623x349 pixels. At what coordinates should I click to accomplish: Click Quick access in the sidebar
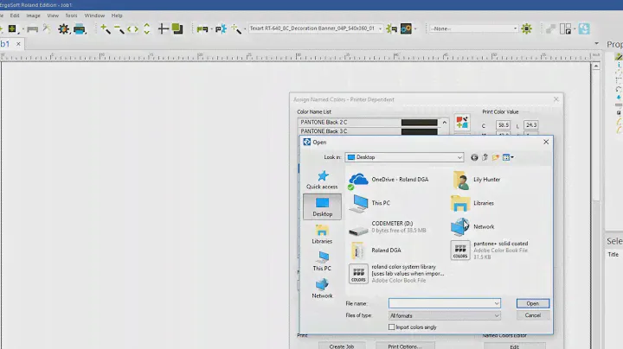click(322, 180)
